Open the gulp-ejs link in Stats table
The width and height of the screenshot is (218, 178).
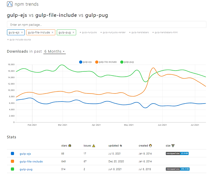point(25,154)
